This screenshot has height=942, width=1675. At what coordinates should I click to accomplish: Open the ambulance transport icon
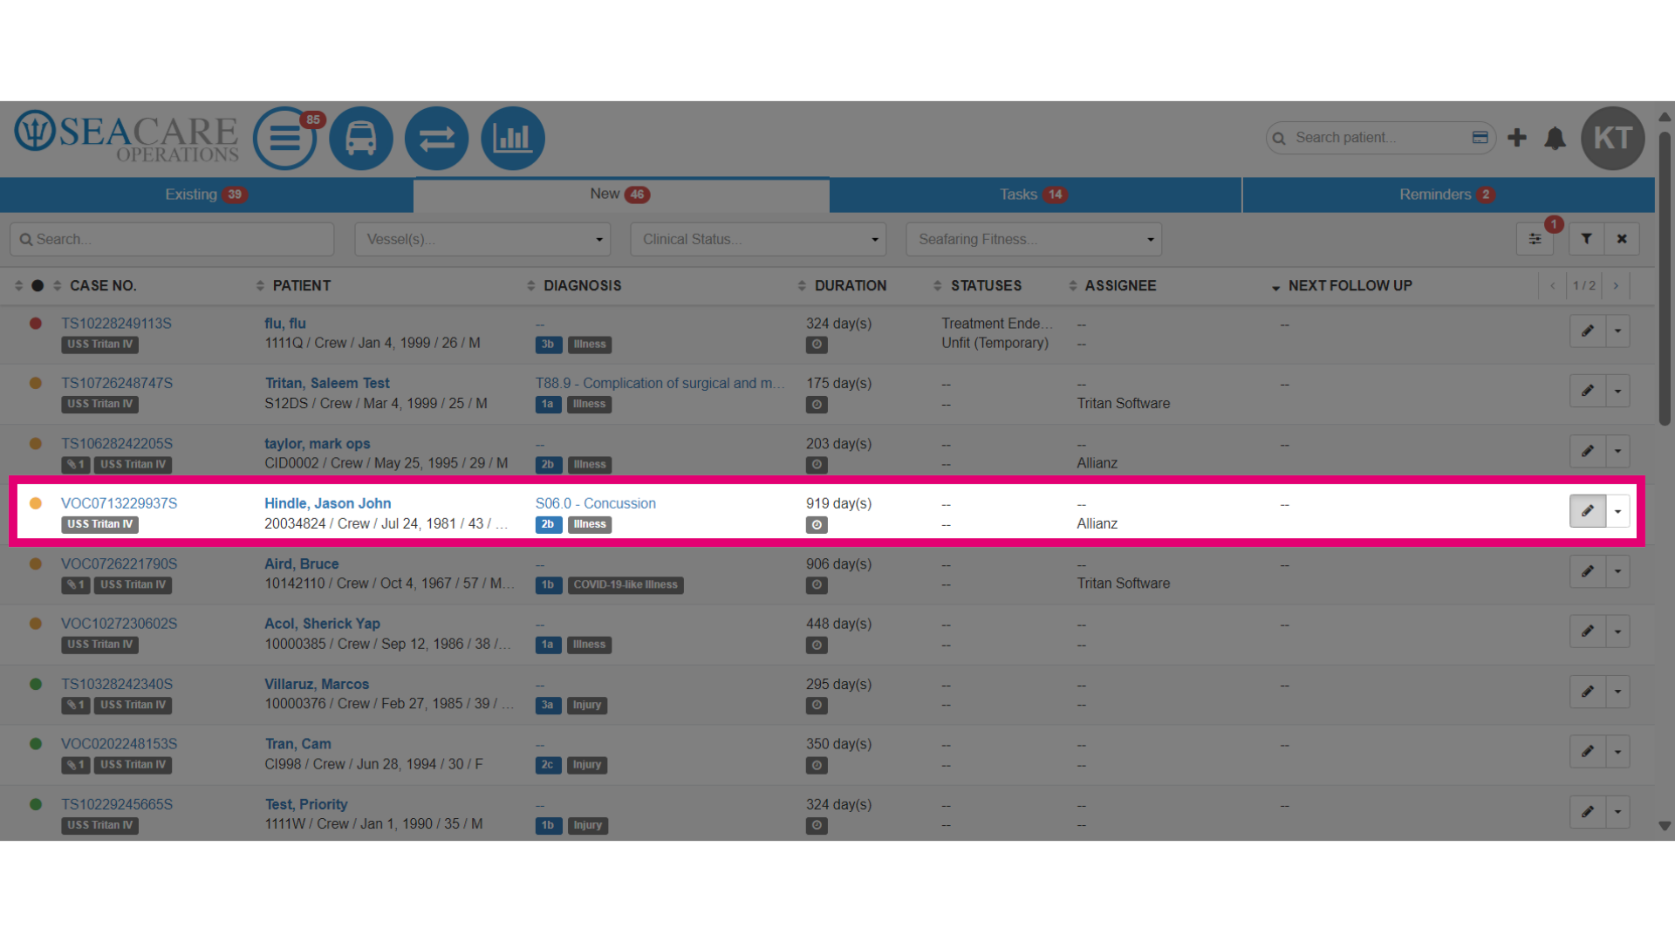pos(361,138)
